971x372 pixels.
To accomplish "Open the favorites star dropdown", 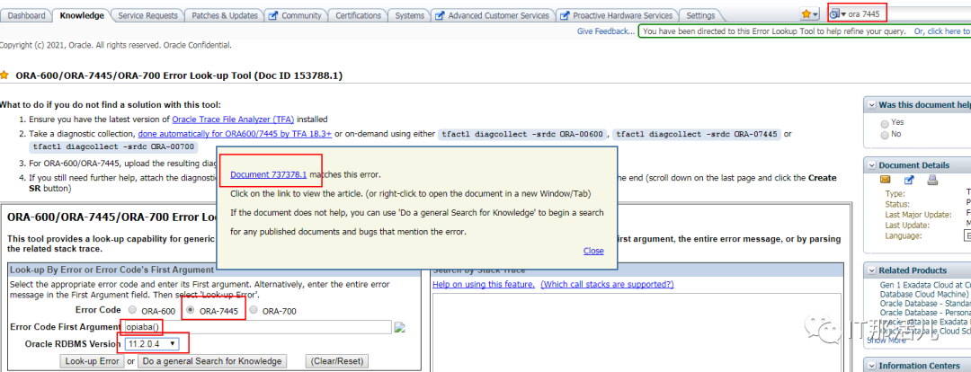I will click(x=809, y=13).
